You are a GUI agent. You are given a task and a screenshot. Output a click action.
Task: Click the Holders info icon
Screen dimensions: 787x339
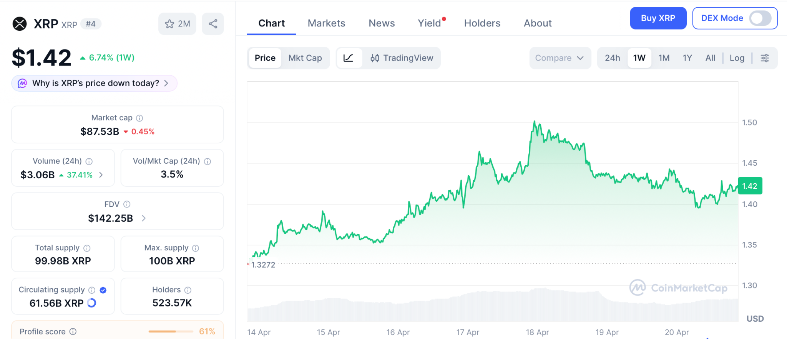(x=188, y=290)
